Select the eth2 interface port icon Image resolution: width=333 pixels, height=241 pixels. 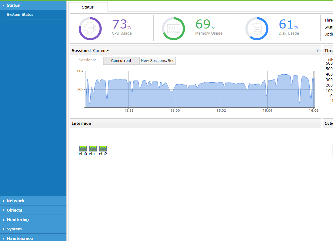point(103,148)
